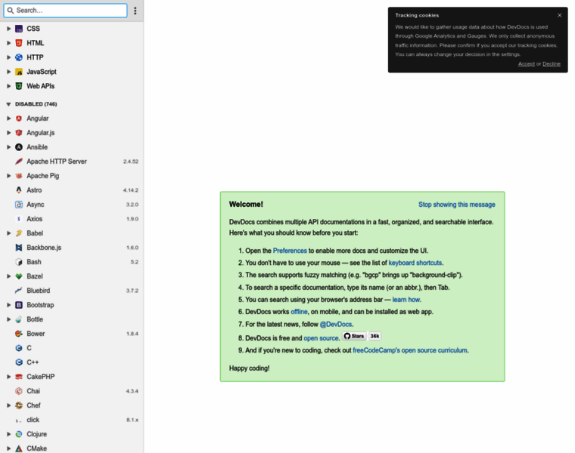Click the CSS documentation icon

(19, 29)
